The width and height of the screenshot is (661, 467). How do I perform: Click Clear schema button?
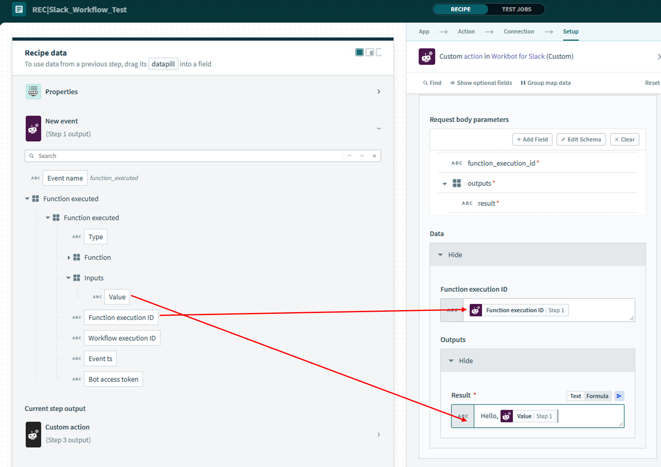tap(624, 139)
